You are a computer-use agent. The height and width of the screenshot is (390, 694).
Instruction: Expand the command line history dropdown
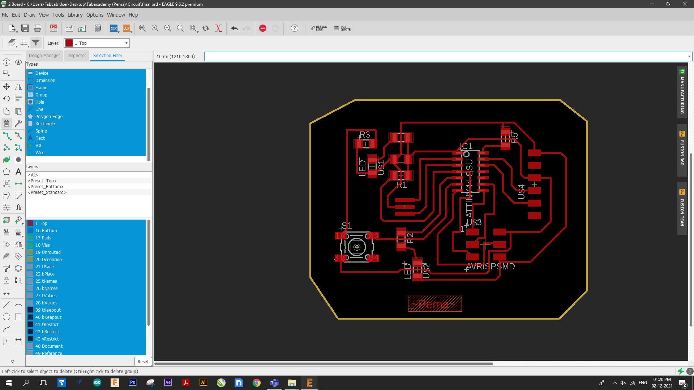tap(689, 56)
